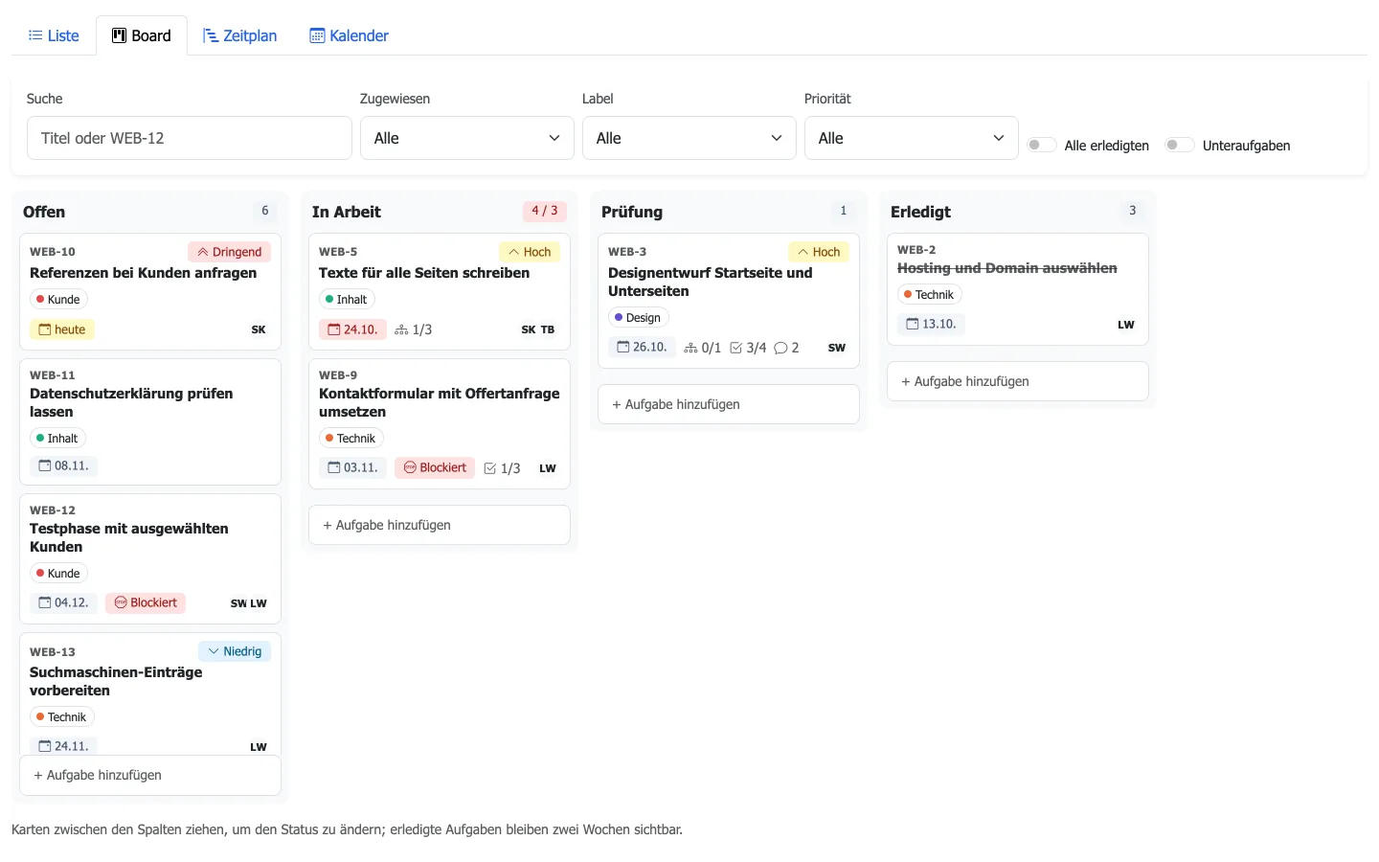Screen dimensions: 1379x862
Task: Open the comments icon on WEB-3
Action: [x=786, y=348]
